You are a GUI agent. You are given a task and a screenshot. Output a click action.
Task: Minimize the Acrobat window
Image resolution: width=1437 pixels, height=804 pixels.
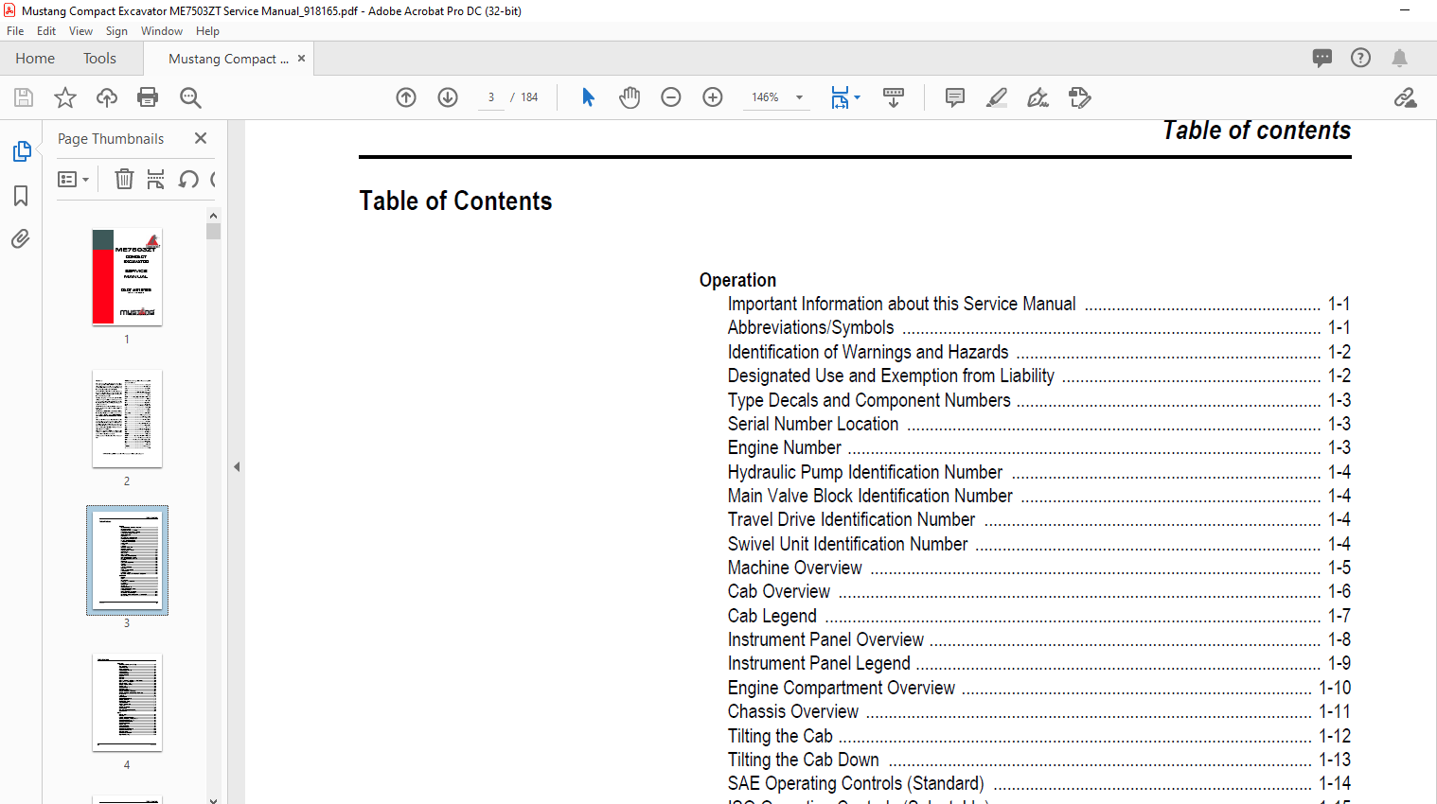click(x=1405, y=10)
